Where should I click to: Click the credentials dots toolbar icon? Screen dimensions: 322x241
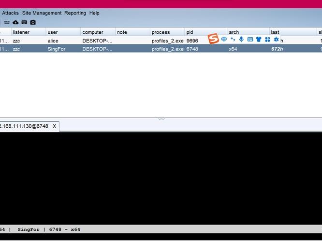tap(7, 22)
